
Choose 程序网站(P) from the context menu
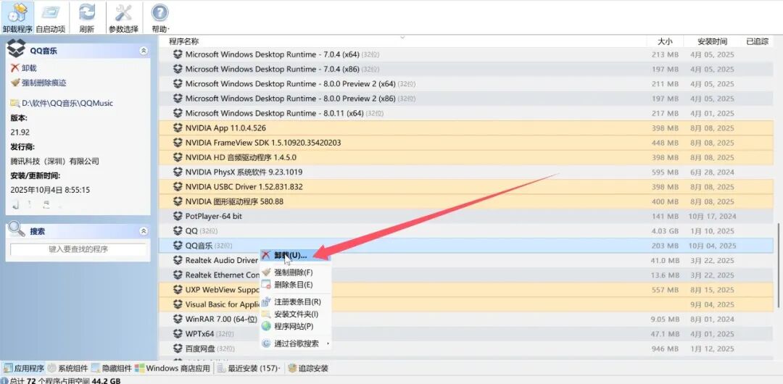coord(295,327)
